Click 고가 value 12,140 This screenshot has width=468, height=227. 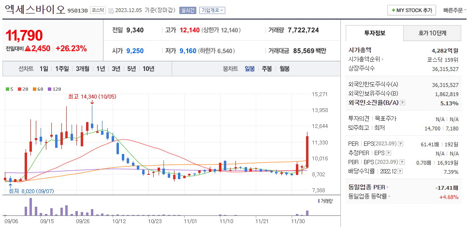[x=190, y=30]
